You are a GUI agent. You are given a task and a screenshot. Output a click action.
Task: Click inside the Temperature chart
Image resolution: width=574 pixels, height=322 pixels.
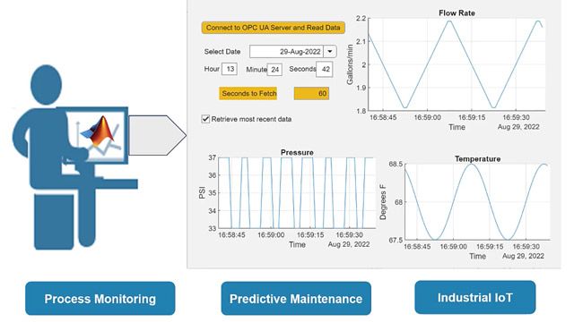pyautogui.click(x=476, y=202)
